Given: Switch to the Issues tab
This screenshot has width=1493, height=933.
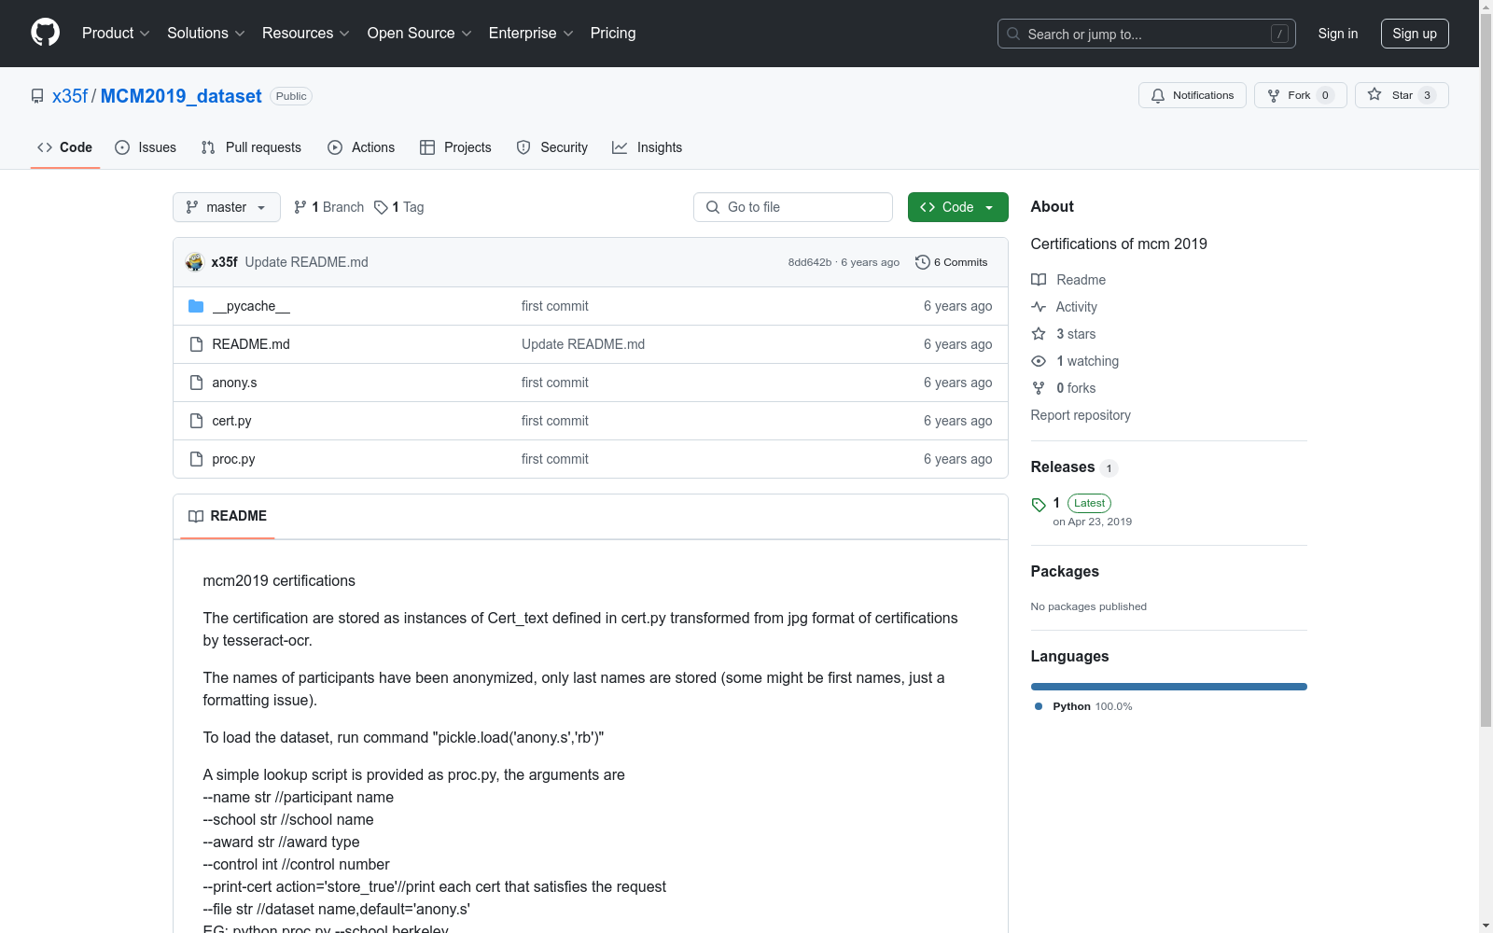Looking at the screenshot, I should 146,147.
